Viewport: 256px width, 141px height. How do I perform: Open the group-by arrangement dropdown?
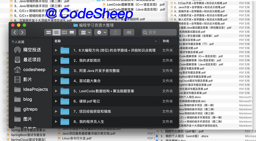[x=86, y=32]
